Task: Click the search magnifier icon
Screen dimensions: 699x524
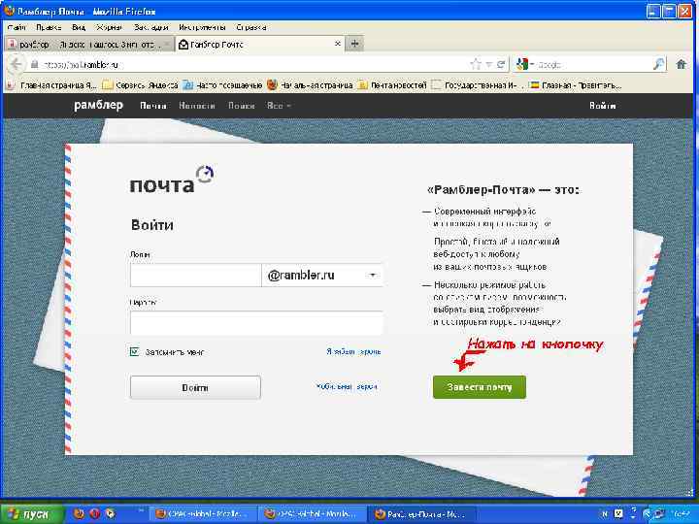Action: point(658,65)
